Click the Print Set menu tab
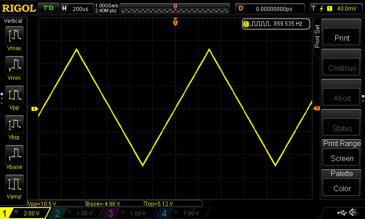This screenshot has width=365, height=219. click(x=317, y=36)
